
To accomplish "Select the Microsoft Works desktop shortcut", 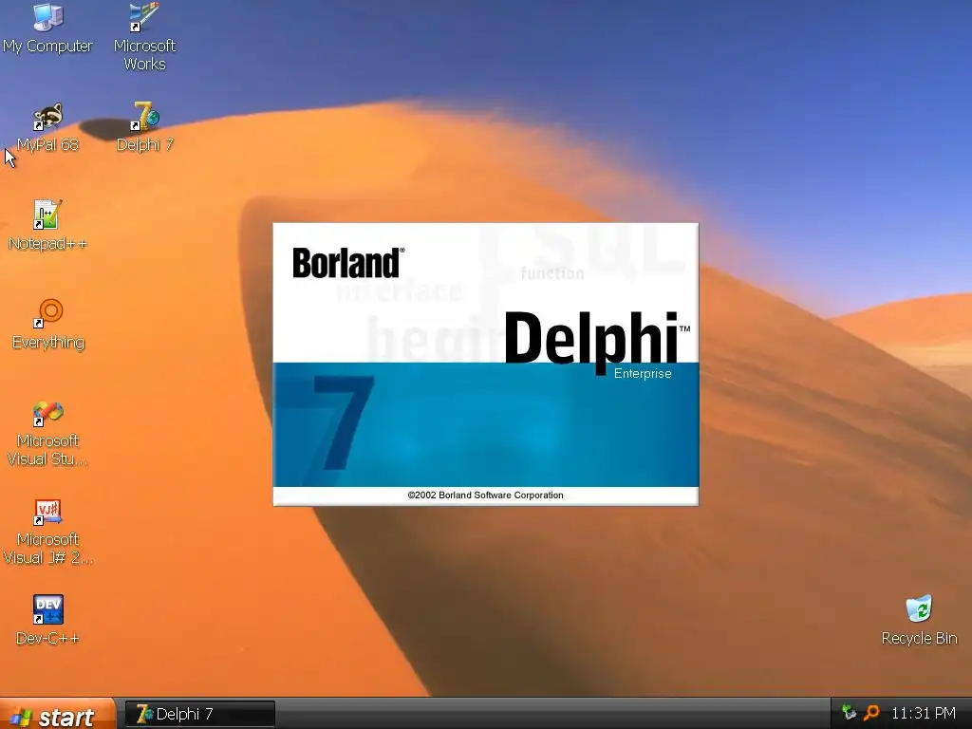I will click(144, 36).
